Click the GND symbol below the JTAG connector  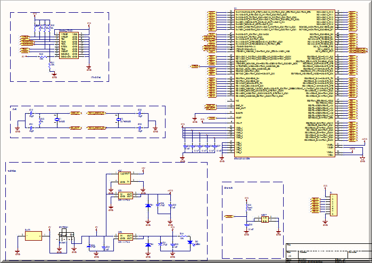[x=88, y=68]
